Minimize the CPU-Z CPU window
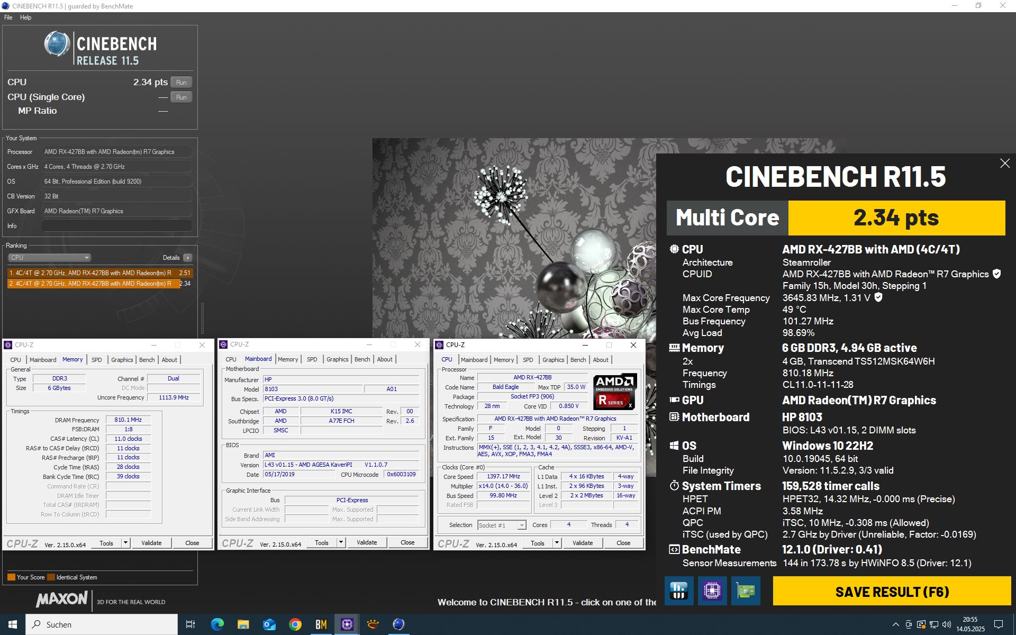Image resolution: width=1016 pixels, height=635 pixels. (x=585, y=345)
